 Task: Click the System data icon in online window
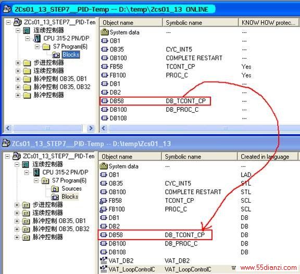click(x=105, y=32)
